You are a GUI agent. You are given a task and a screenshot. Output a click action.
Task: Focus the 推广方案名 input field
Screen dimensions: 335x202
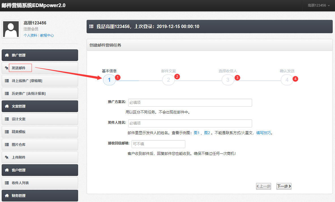click(190, 103)
